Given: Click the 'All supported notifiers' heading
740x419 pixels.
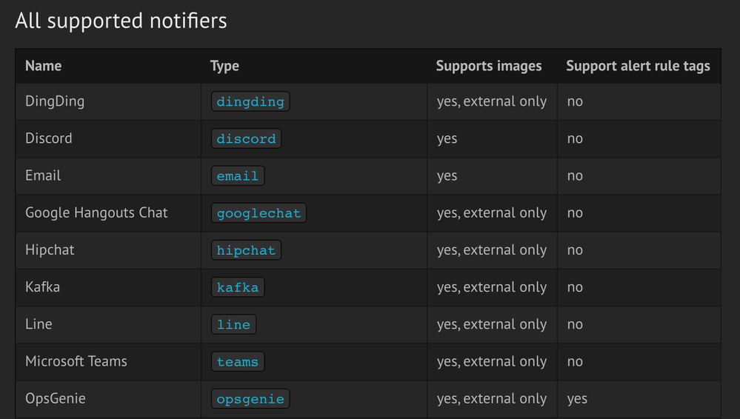Looking at the screenshot, I should tap(121, 21).
